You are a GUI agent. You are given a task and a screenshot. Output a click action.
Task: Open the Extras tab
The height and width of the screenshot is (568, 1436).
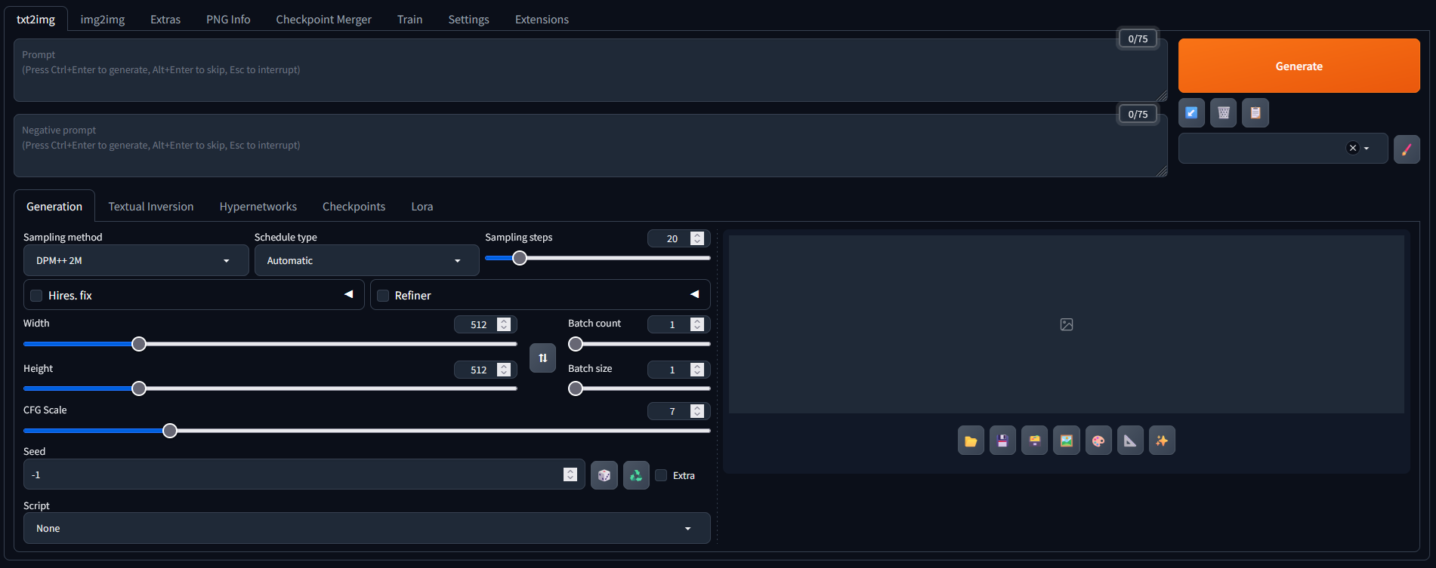(165, 19)
